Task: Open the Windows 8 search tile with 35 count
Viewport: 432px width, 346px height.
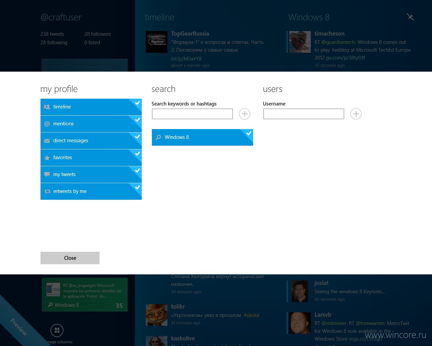Action: tap(85, 294)
